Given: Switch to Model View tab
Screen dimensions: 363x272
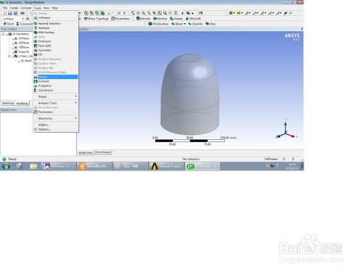Looking at the screenshot, I should [x=86, y=152].
